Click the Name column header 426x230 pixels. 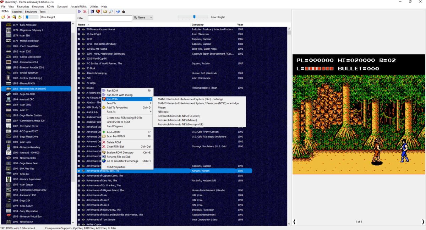(x=134, y=24)
